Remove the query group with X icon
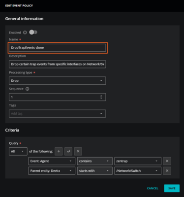Image resolution: width=184 pixels, height=197 pixels. (78, 151)
